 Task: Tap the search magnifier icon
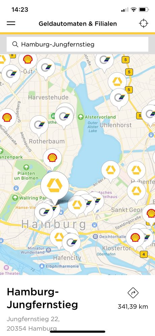(x=15, y=44)
